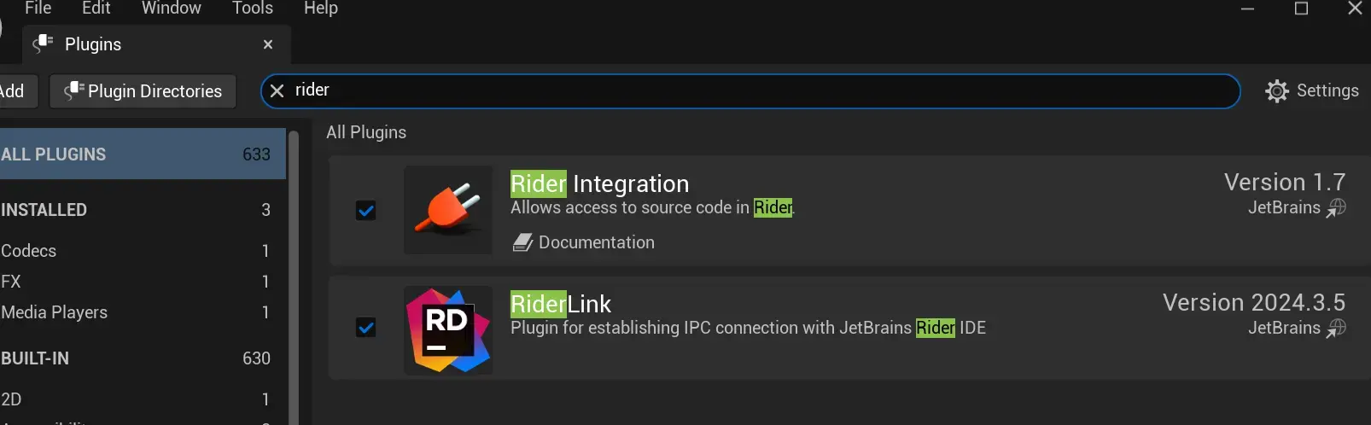Click the category list vertical scrollbar
Image resolution: width=1371 pixels, height=425 pixels.
point(294,273)
